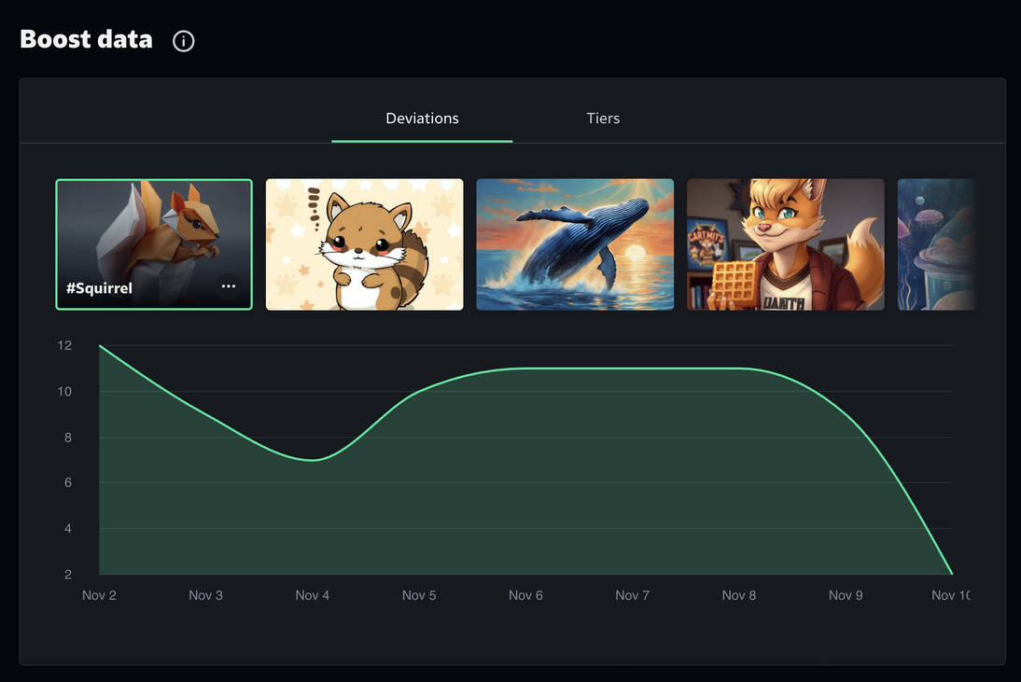1021x682 pixels.
Task: Click the Nov 8 axis label
Action: 739,595
